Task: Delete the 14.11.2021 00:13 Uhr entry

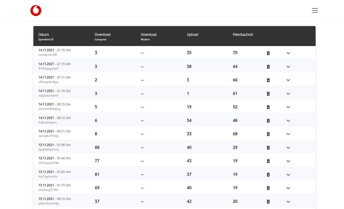Action: pyautogui.click(x=268, y=107)
